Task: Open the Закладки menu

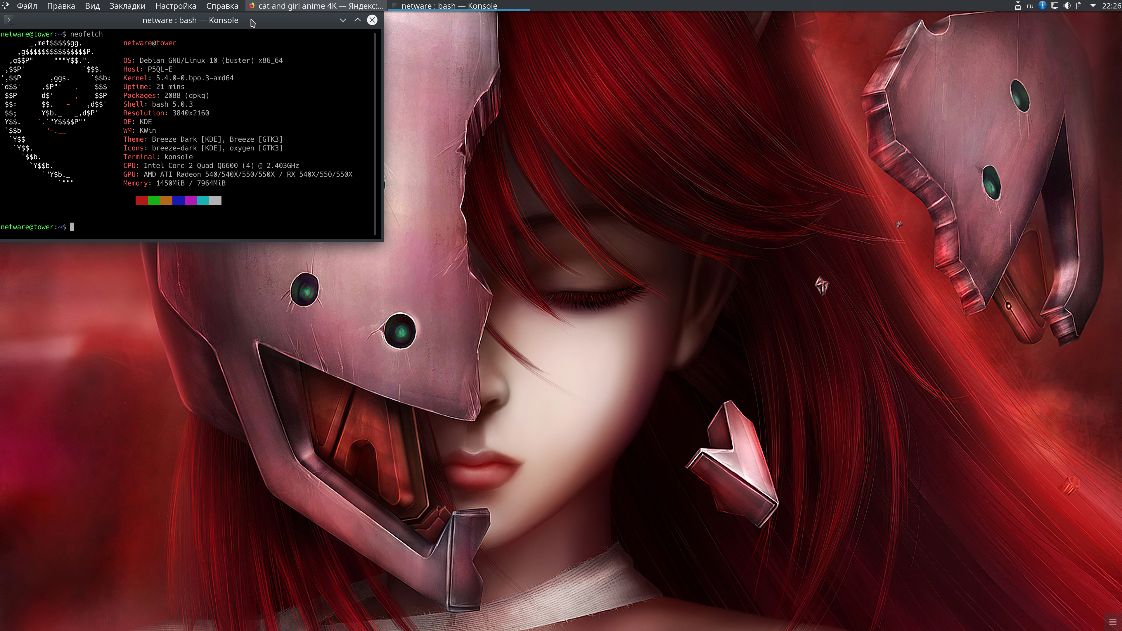Action: tap(127, 6)
